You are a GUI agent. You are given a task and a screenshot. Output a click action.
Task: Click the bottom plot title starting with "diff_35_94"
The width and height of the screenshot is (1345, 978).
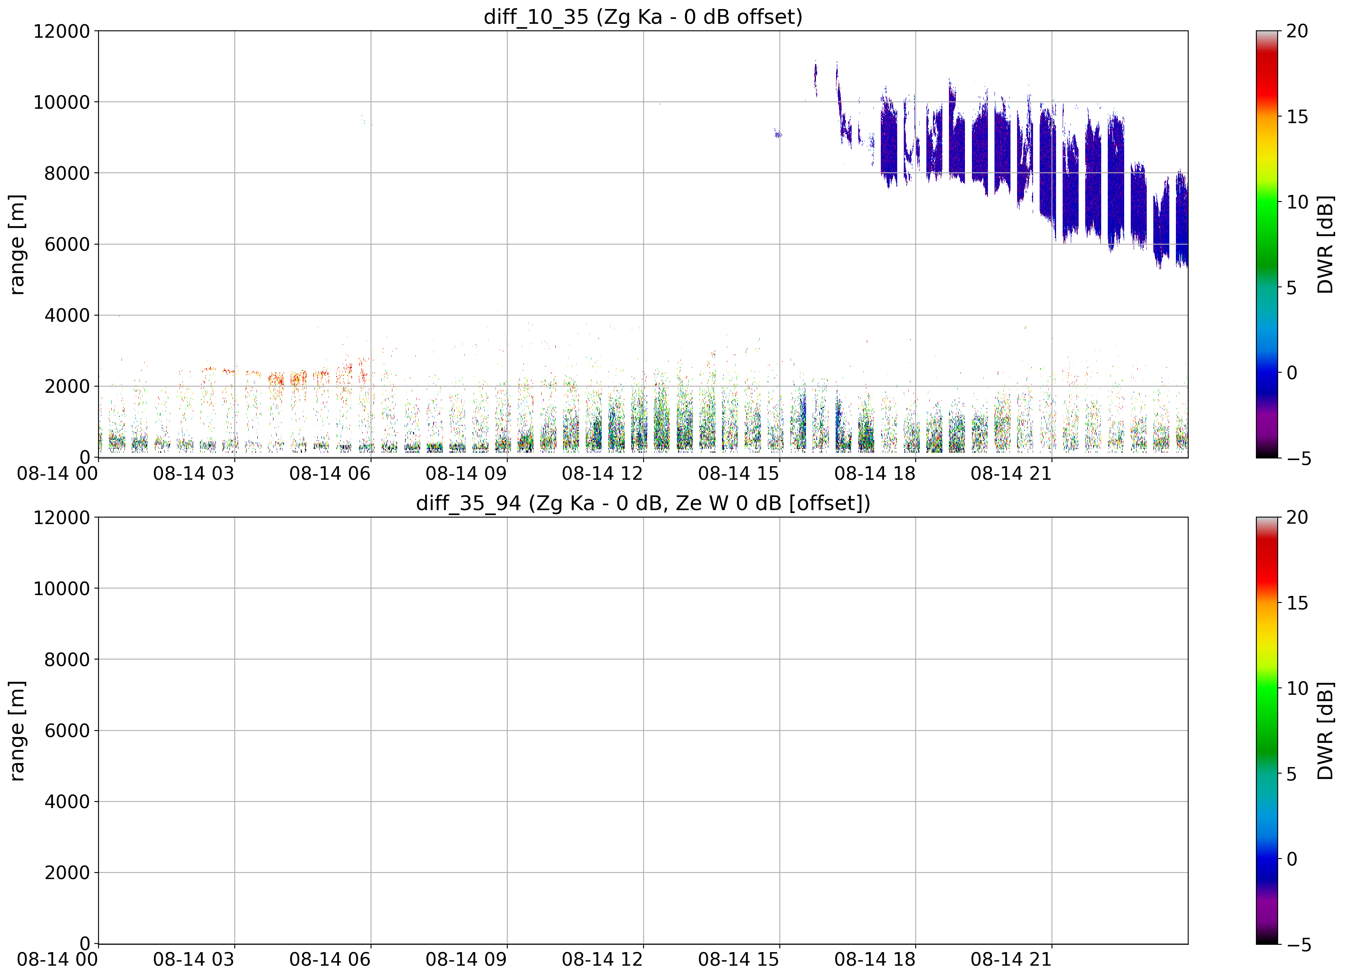tap(643, 503)
